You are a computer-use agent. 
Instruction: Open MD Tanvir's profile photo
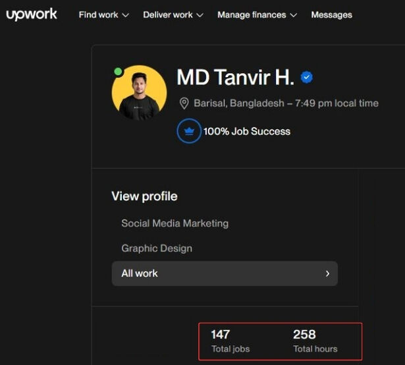[x=139, y=93]
